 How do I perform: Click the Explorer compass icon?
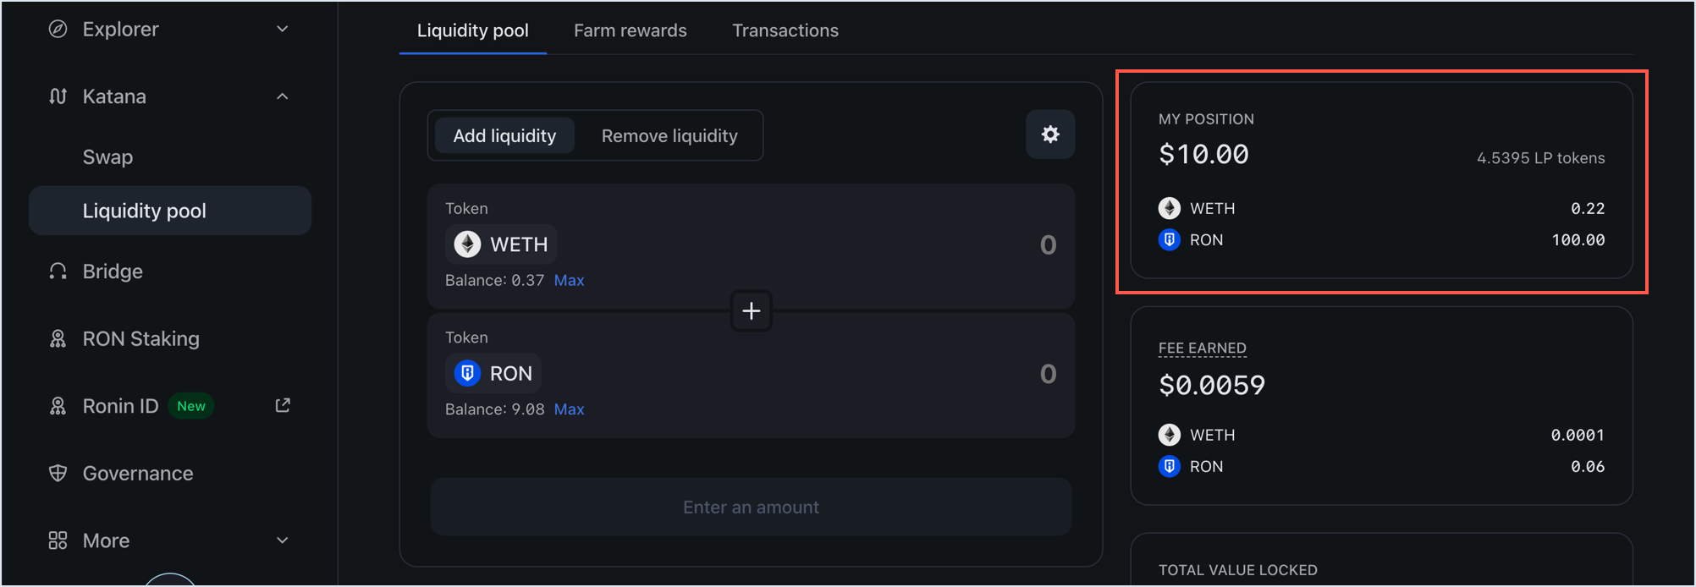point(58,30)
